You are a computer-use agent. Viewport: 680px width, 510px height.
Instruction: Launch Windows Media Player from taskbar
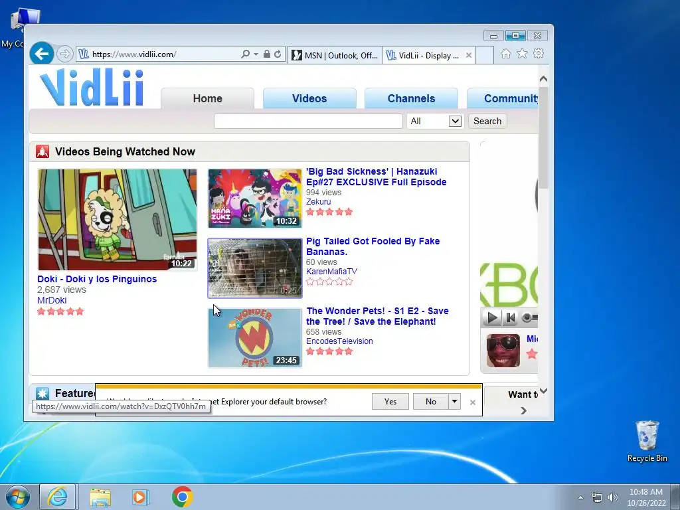(141, 497)
